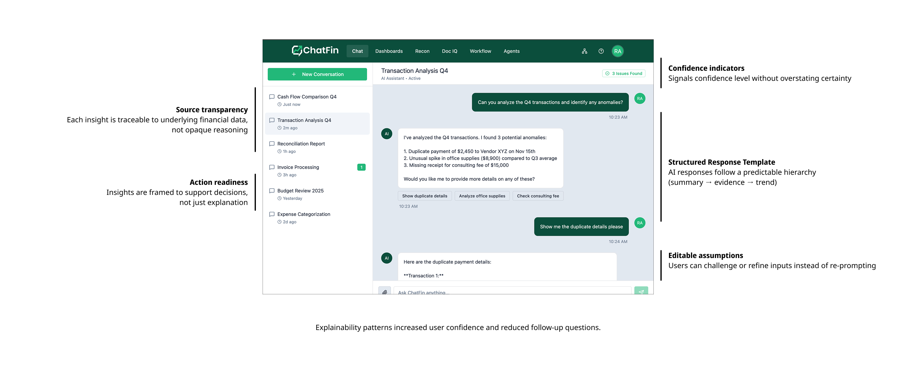Click the Cash Flow Comparison chat icon

pyautogui.click(x=272, y=97)
